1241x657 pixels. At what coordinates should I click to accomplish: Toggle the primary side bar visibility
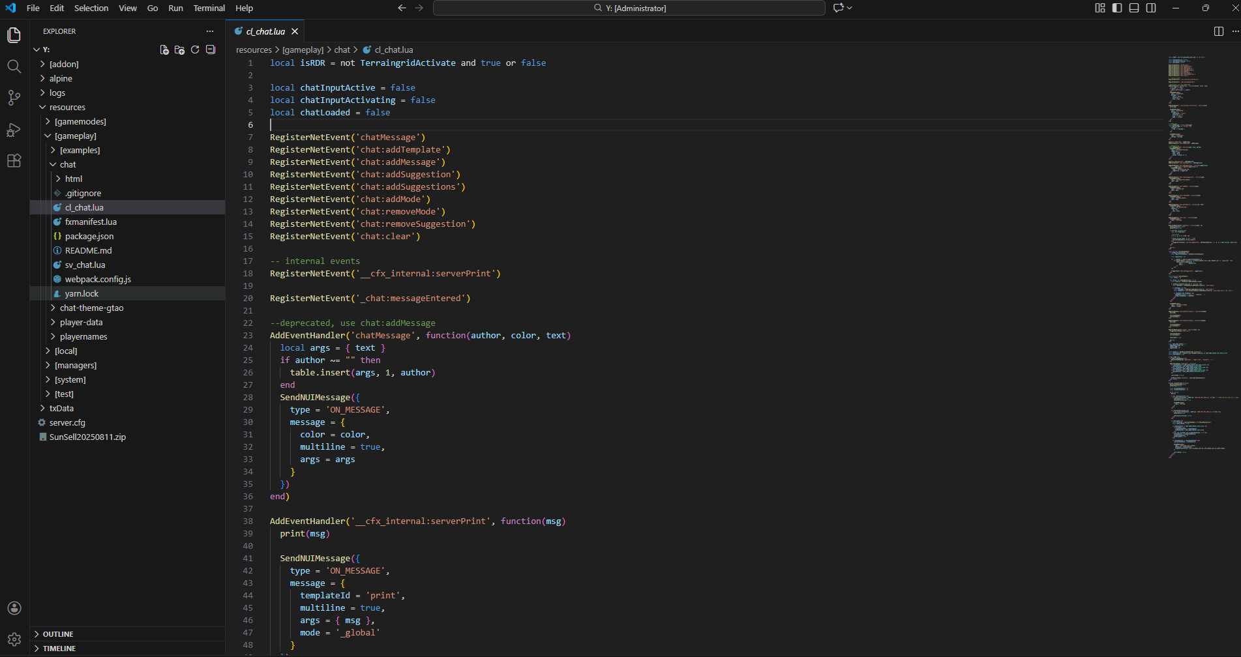tap(1117, 8)
